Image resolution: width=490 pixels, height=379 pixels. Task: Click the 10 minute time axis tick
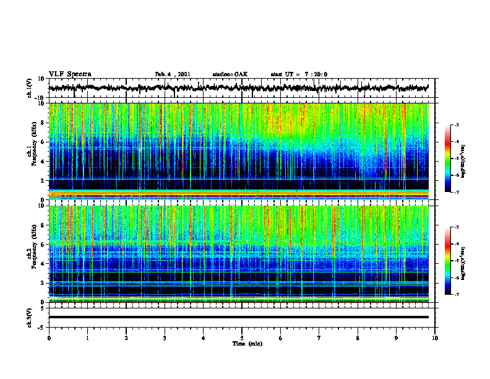coord(435,338)
